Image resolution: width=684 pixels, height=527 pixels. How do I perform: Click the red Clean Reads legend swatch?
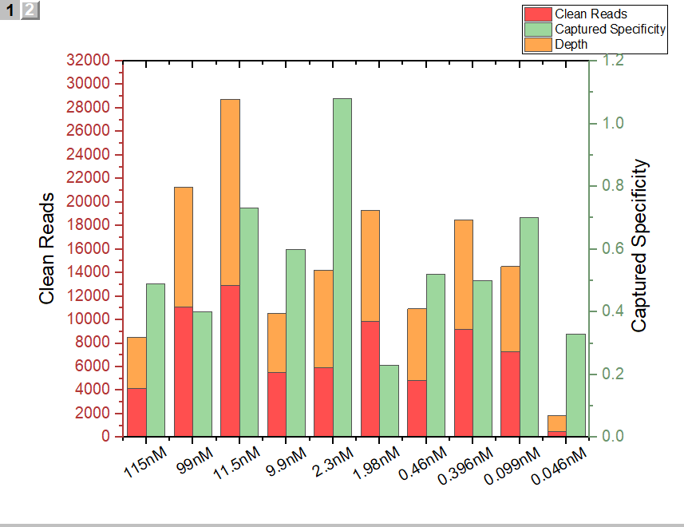(x=537, y=14)
